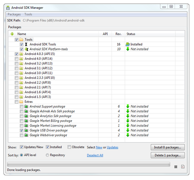This screenshot has height=180, width=194.
Task: Click the Google Webdriver package icon
Action: pos(26,135)
